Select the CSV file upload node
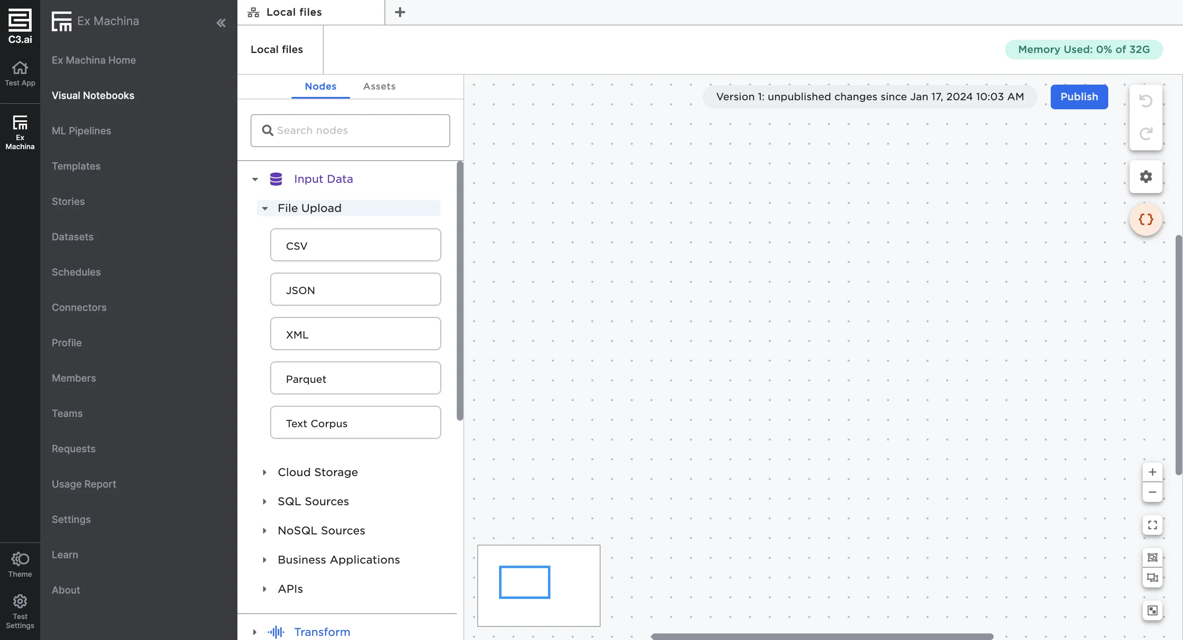 (x=355, y=245)
